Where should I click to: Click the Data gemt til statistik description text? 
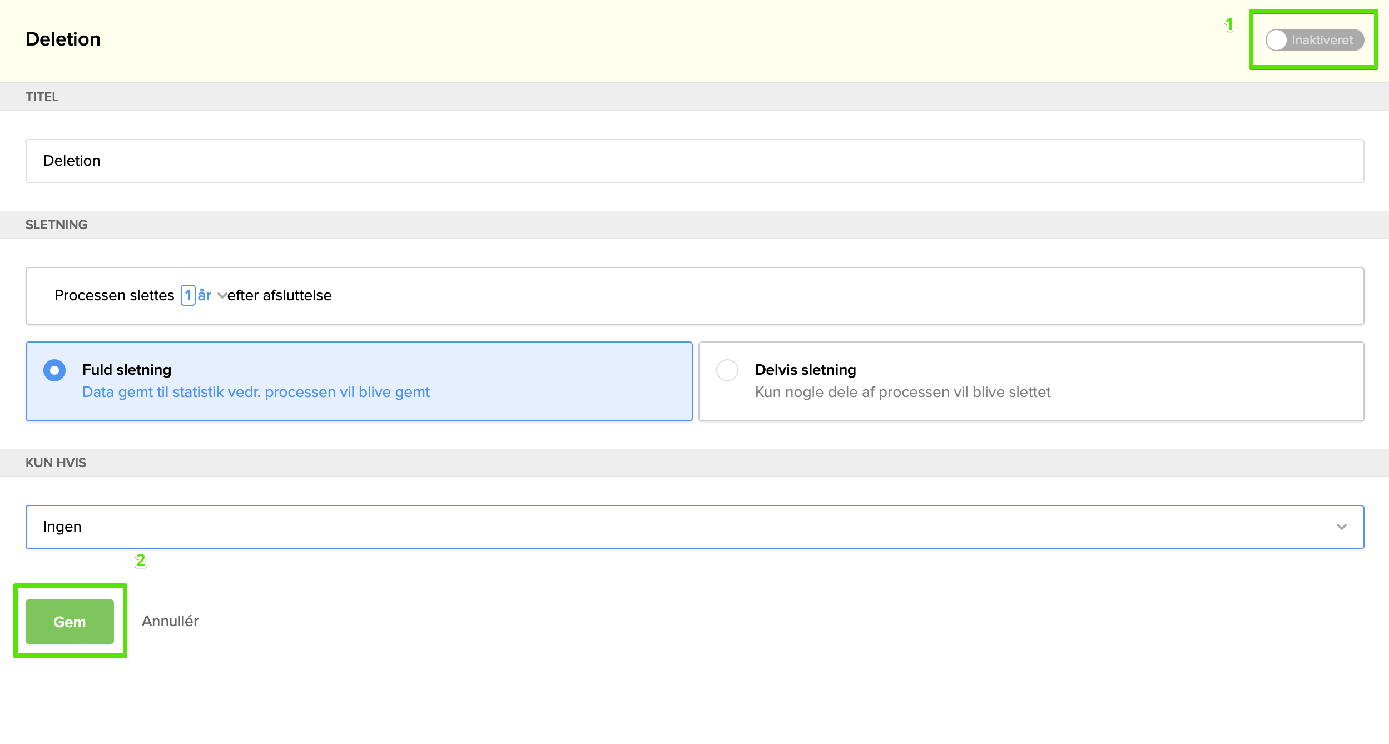(256, 392)
